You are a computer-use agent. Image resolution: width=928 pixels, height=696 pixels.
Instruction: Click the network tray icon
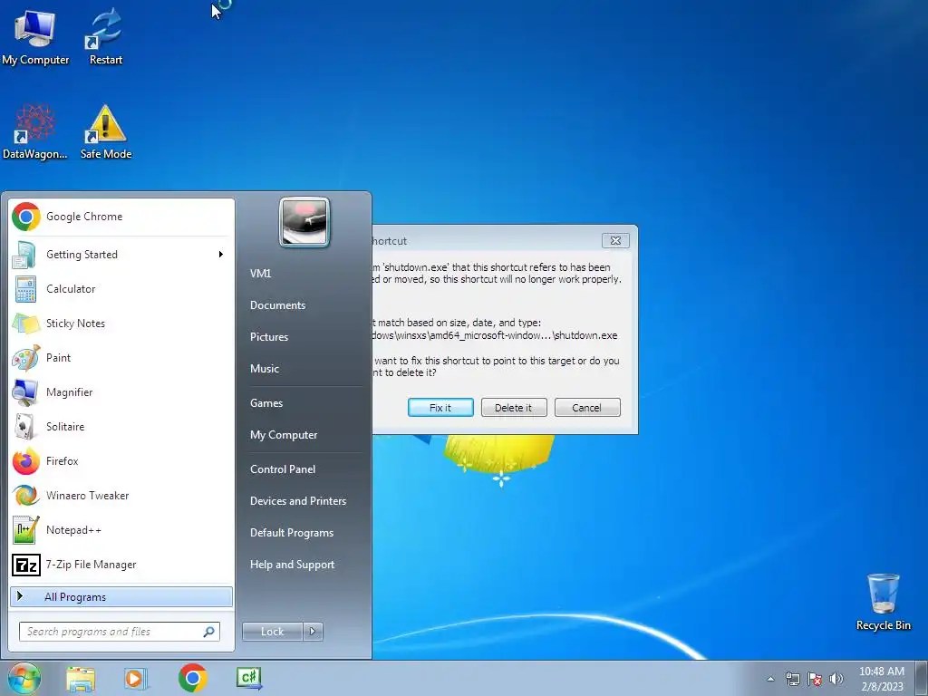click(792, 679)
